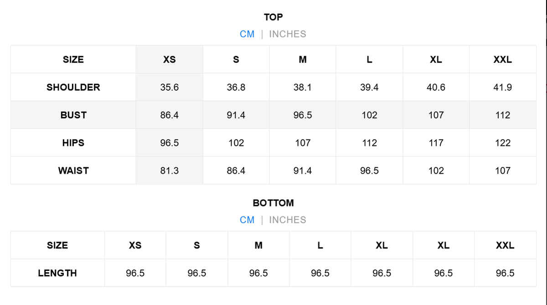
Task: Select the HIPS row label
Action: pos(73,143)
